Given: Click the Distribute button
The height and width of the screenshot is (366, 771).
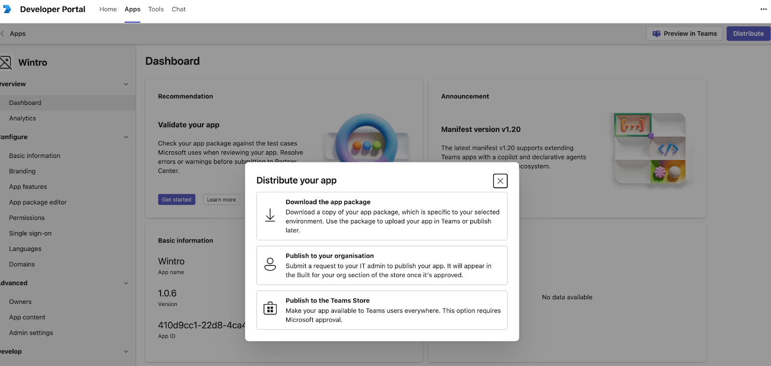Looking at the screenshot, I should [748, 34].
